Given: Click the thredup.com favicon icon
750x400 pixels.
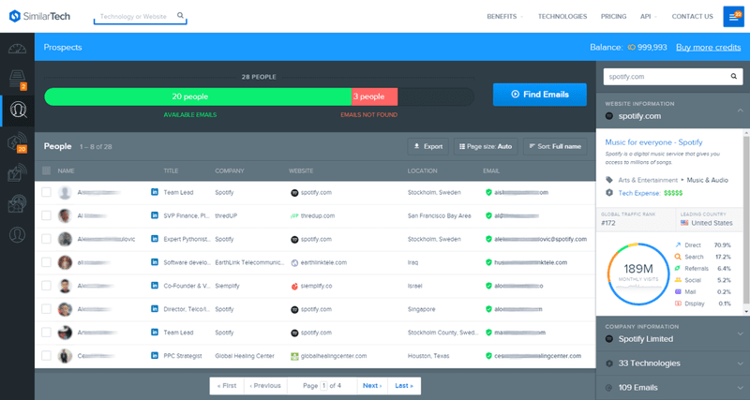Looking at the screenshot, I should tap(294, 216).
